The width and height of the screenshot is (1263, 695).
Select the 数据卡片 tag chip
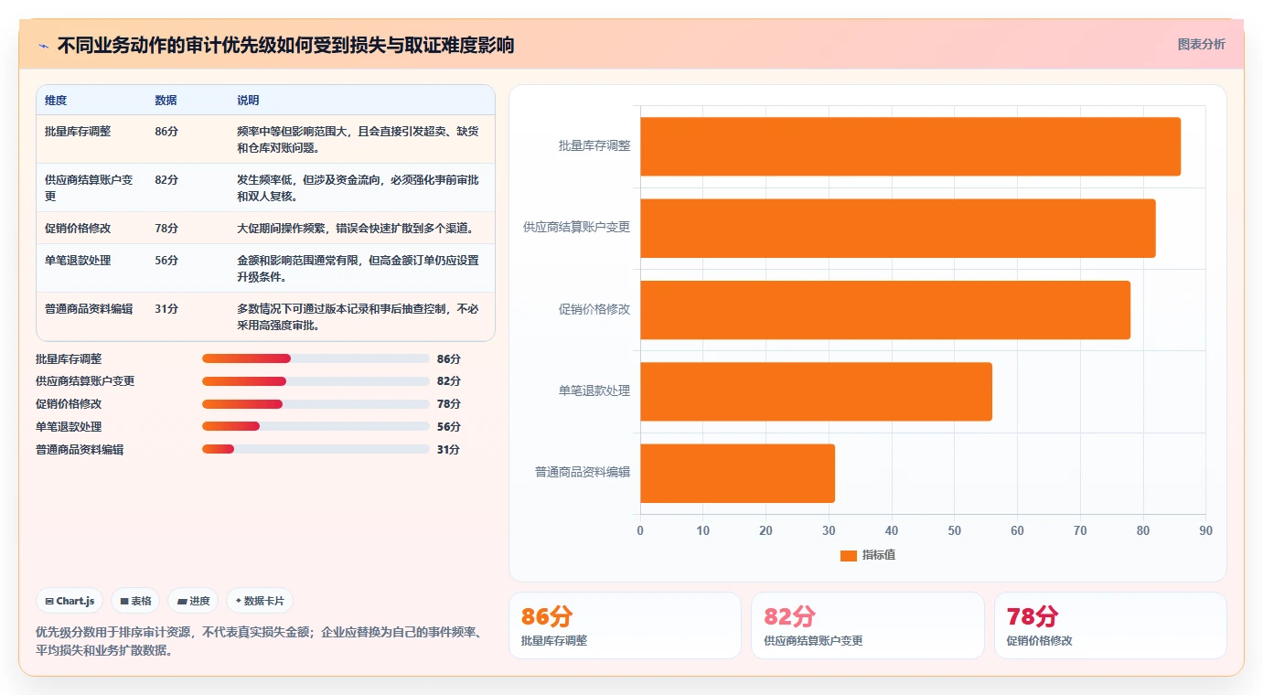pos(260,601)
